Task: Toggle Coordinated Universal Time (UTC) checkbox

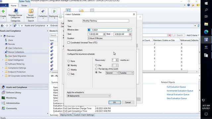Action: 69,43
